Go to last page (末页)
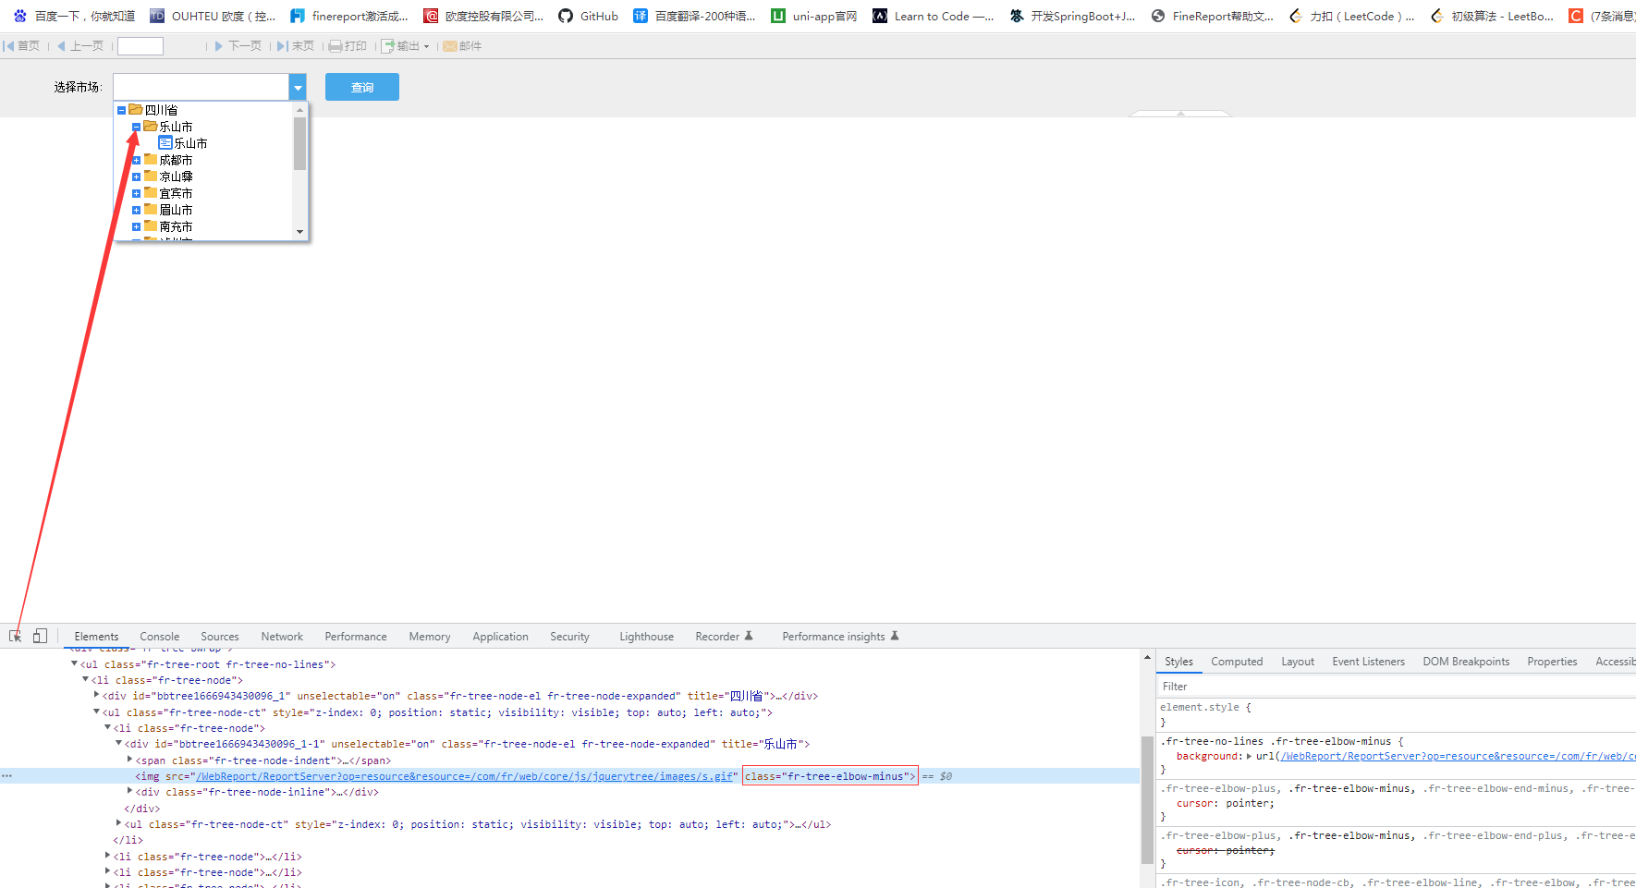Viewport: 1636px width, 888px height. point(296,46)
